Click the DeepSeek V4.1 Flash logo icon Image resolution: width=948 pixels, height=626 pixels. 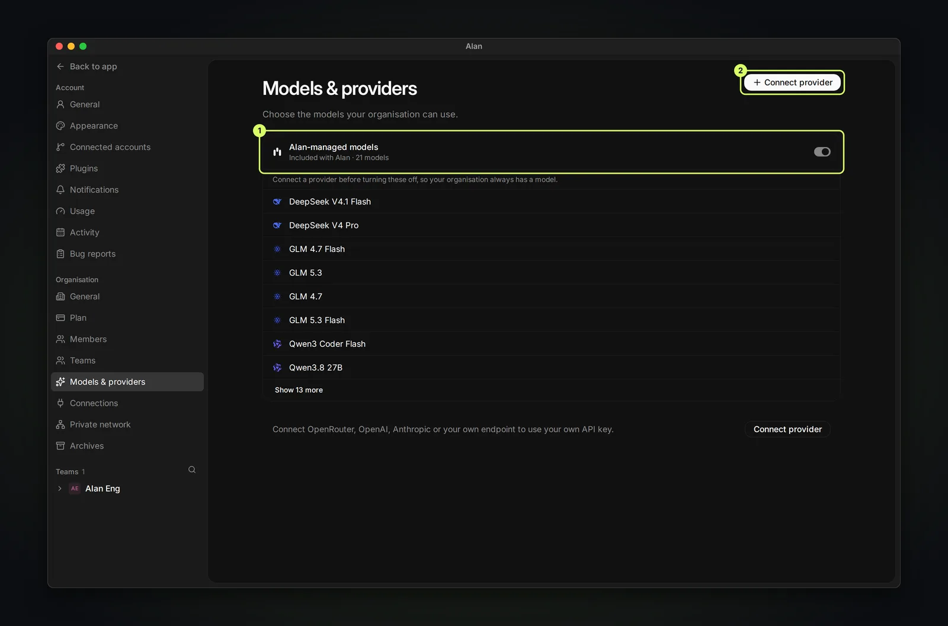(277, 202)
